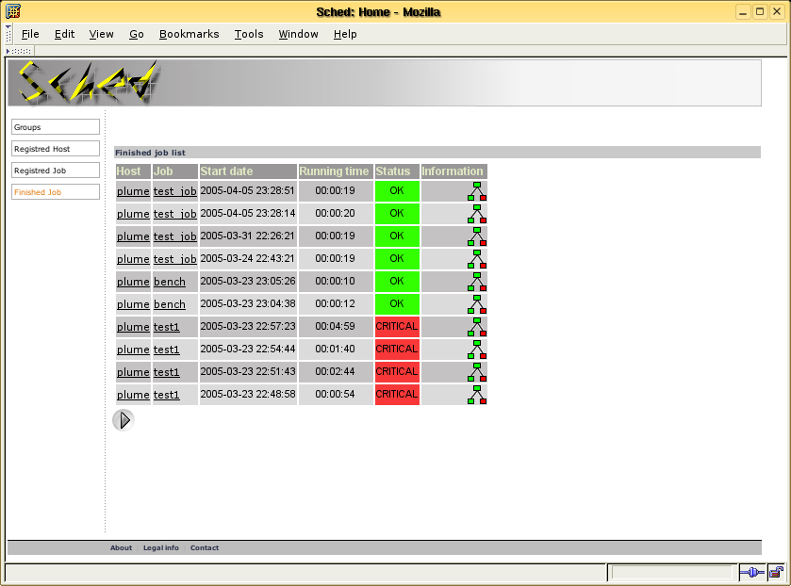Select Registred Job in sidebar
The image size is (791, 586).
click(55, 171)
